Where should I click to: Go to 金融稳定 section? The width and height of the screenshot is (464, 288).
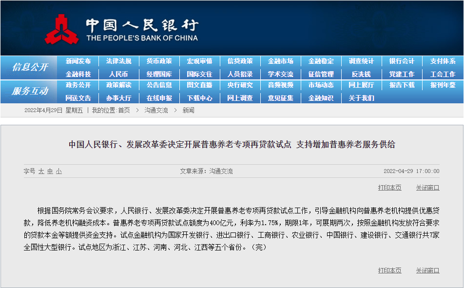[x=321, y=61]
